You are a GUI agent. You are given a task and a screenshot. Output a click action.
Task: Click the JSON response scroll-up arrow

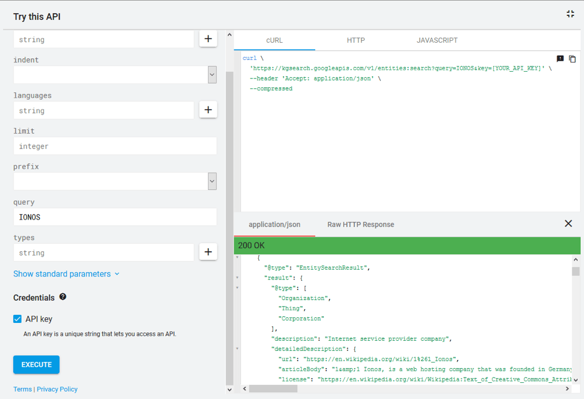576,259
